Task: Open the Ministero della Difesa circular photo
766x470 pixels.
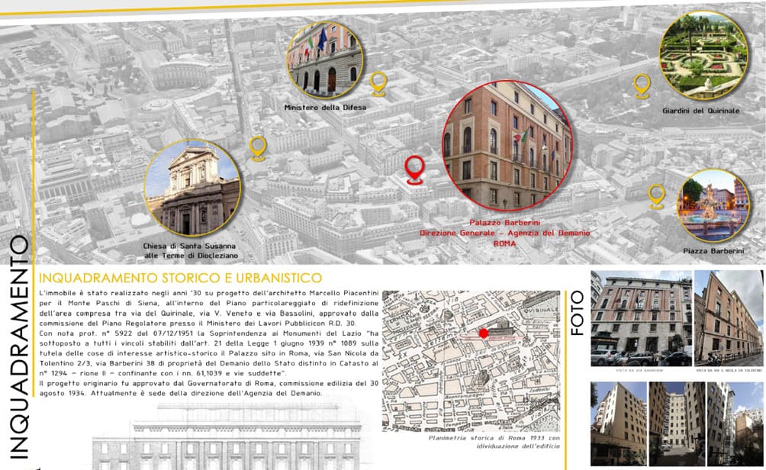Action: click(325, 60)
